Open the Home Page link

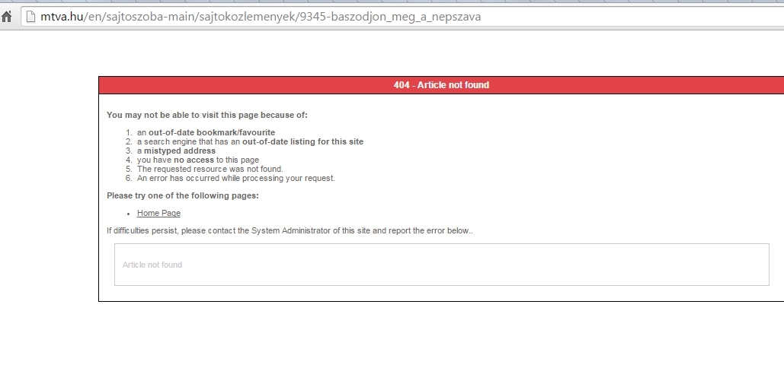158,213
